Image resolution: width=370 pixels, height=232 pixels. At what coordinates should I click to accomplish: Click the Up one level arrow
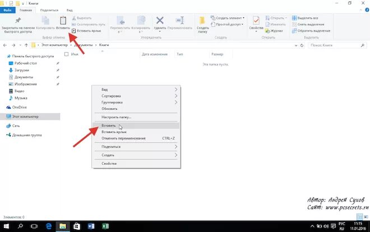[26, 45]
